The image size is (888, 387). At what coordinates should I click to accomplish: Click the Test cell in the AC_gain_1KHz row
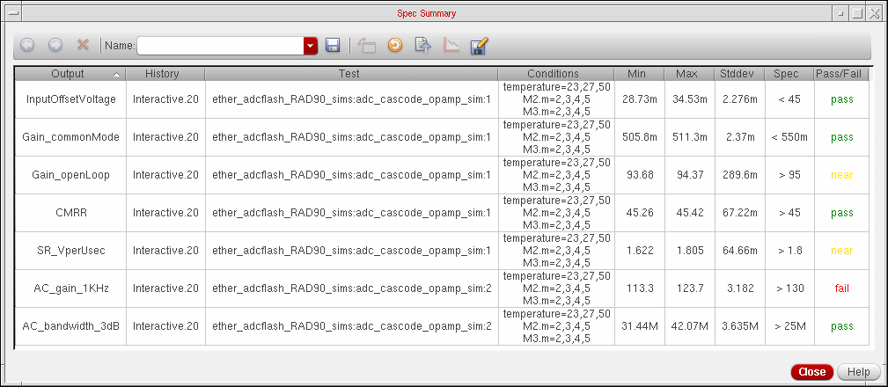351,288
